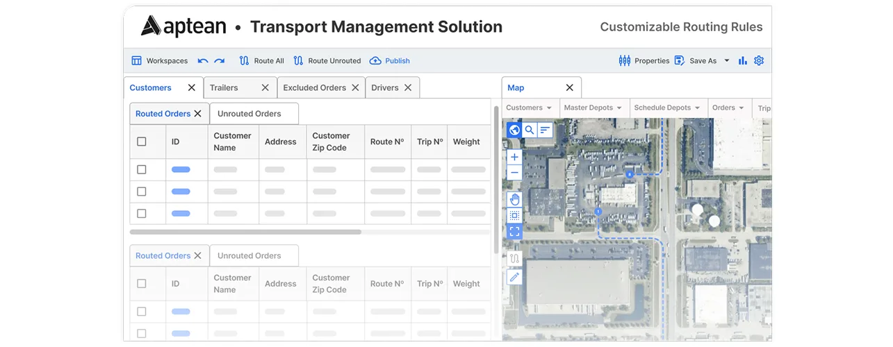This screenshot has width=893, height=347.
Task: Open the map sort lines icon
Action: (x=545, y=130)
